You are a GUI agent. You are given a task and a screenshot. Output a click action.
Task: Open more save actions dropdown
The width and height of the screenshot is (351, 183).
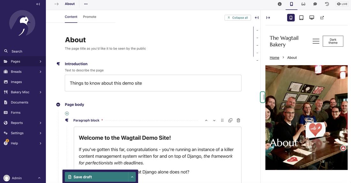click(x=132, y=177)
